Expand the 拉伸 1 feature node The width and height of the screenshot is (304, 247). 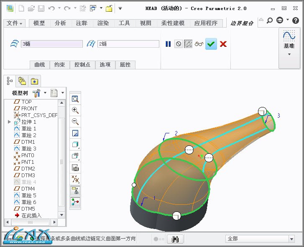point(9,122)
